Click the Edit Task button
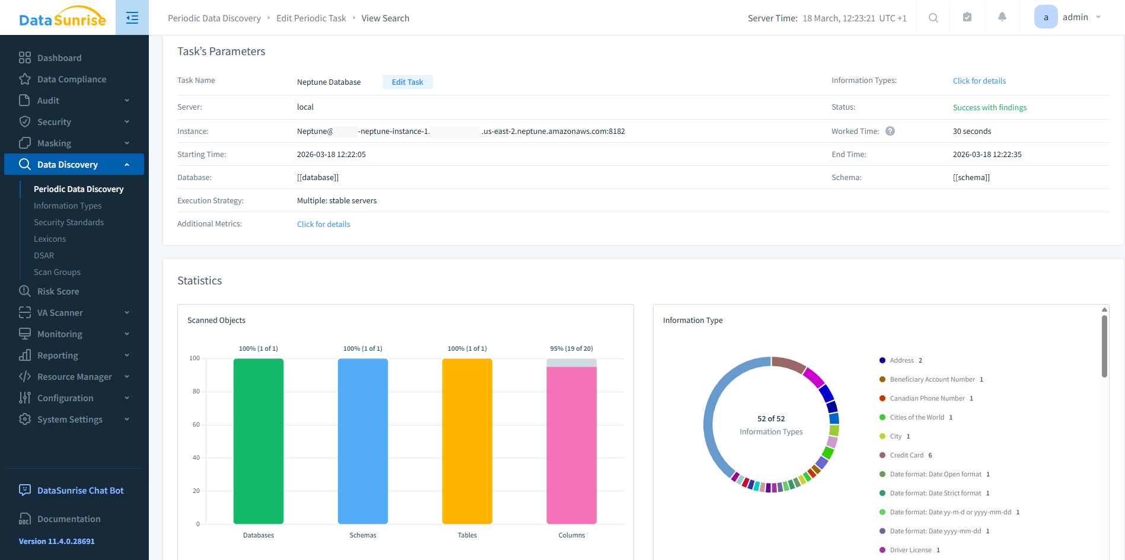 pyautogui.click(x=407, y=81)
